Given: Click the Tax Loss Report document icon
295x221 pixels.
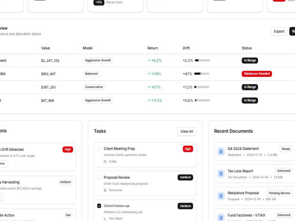Looking at the screenshot, I should 221,174.
